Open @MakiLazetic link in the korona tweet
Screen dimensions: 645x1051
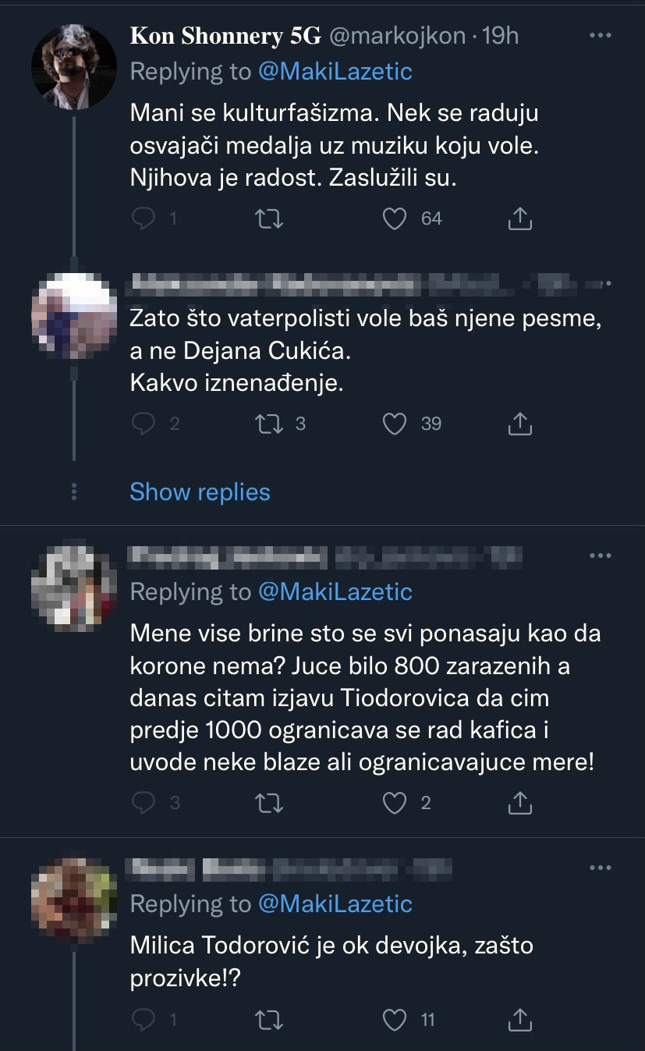tap(335, 592)
